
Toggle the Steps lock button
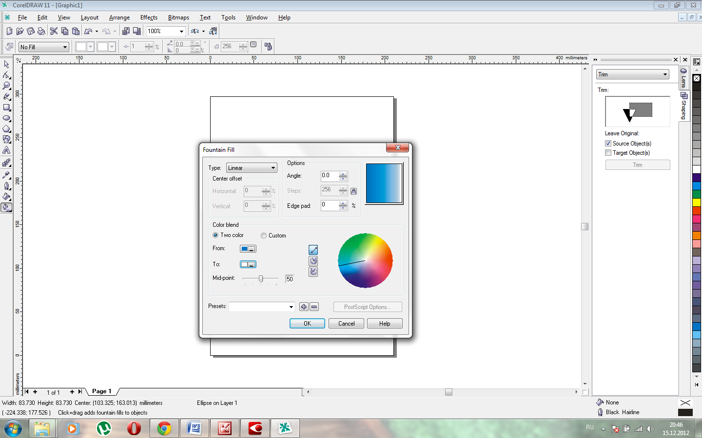[354, 191]
